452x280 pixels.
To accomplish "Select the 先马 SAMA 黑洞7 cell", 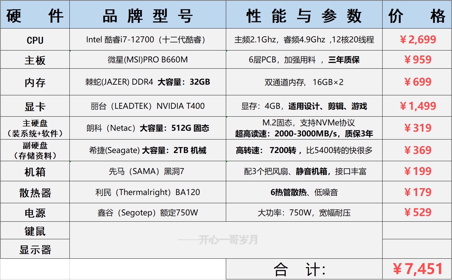I will click(148, 171).
